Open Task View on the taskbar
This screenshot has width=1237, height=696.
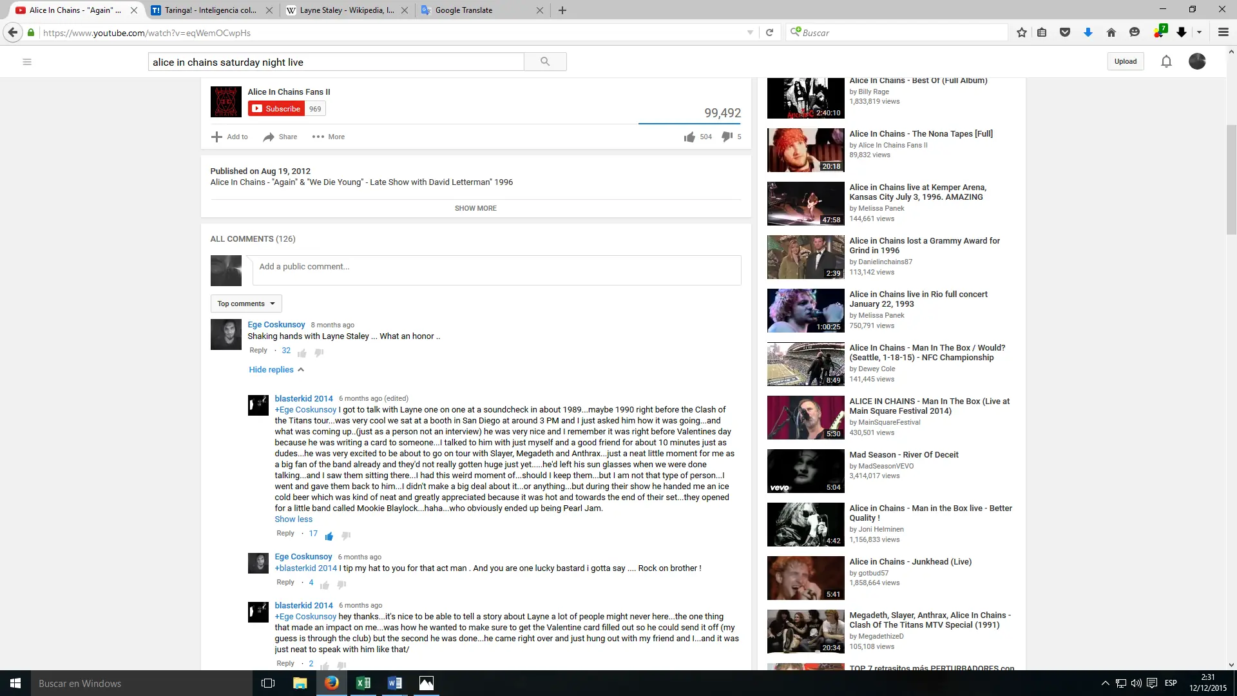(268, 683)
